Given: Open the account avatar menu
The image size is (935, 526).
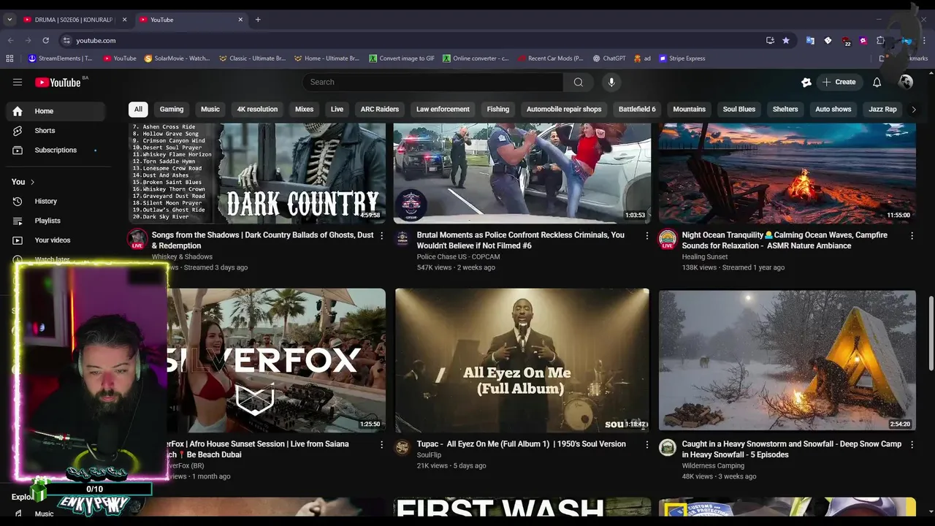Looking at the screenshot, I should pos(906,82).
